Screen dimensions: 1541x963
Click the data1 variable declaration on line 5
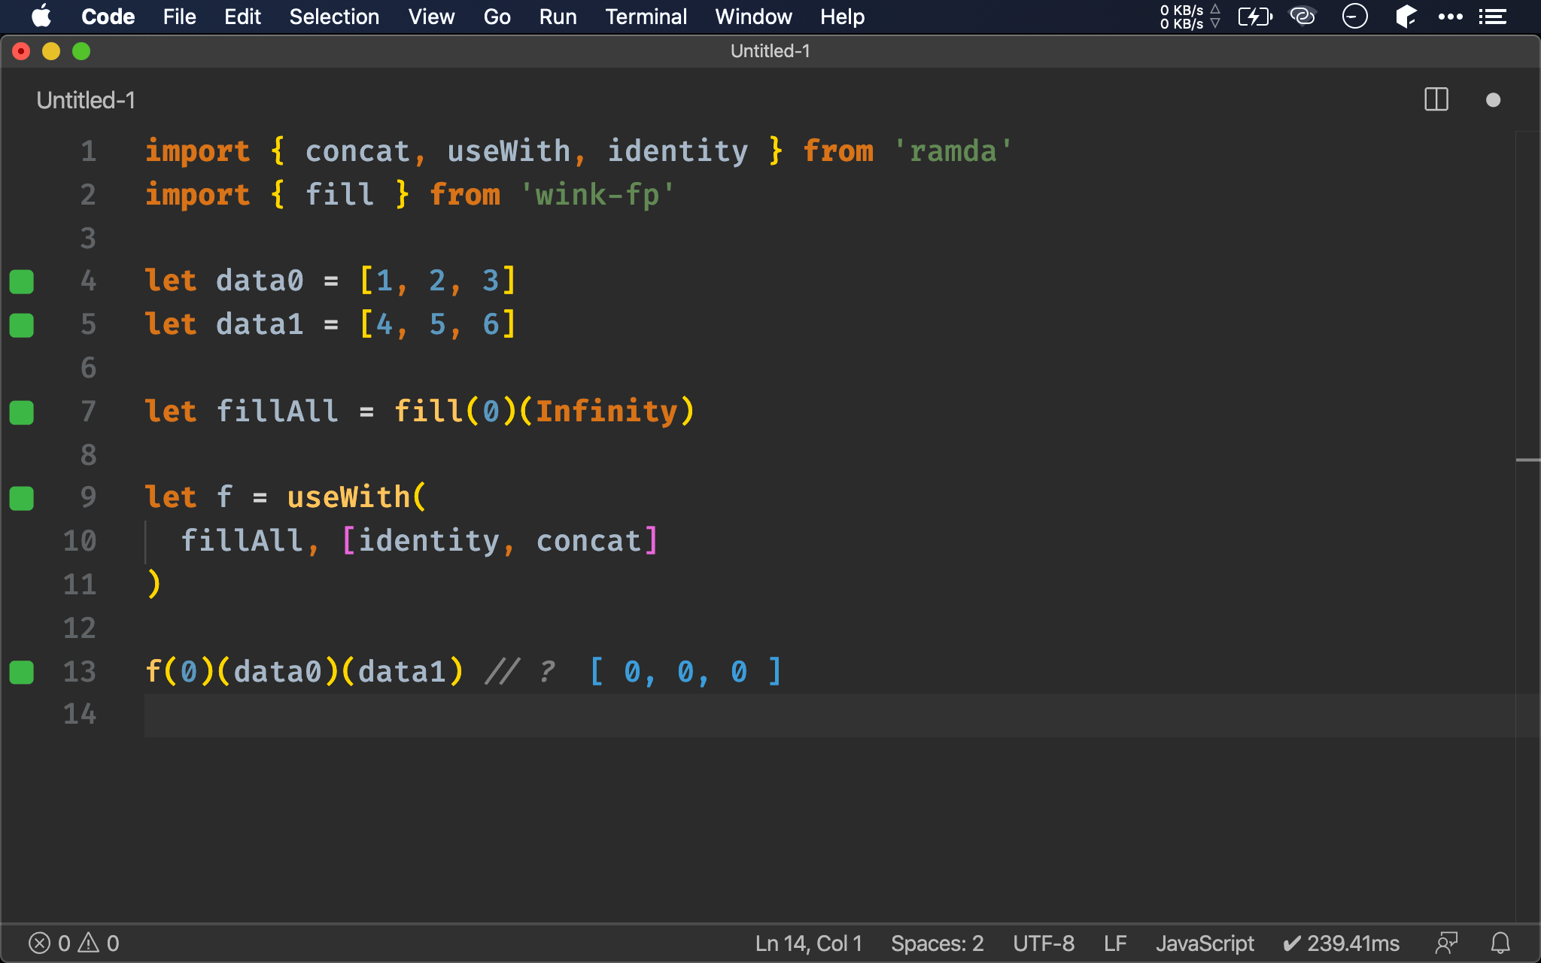click(x=260, y=324)
